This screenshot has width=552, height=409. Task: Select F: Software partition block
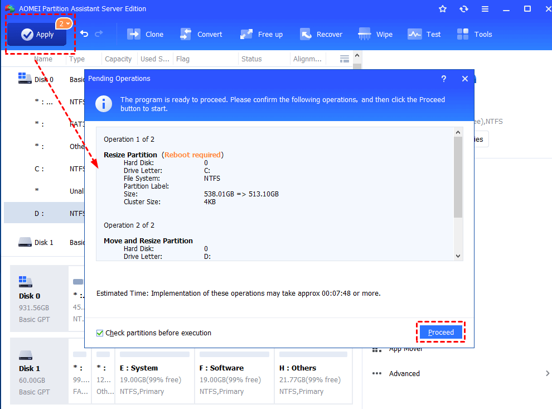coord(234,376)
